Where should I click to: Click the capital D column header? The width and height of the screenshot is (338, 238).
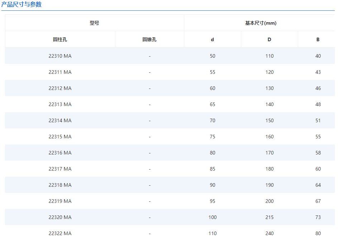pos(270,39)
